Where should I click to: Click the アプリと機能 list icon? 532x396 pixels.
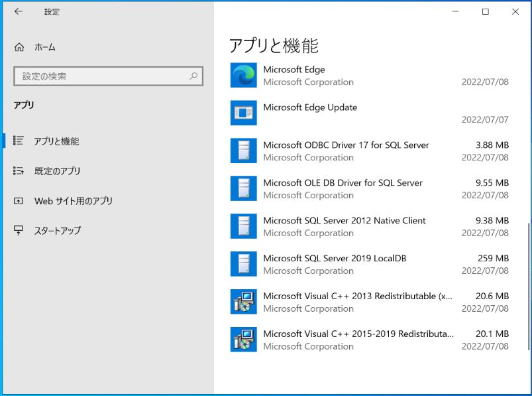(19, 141)
